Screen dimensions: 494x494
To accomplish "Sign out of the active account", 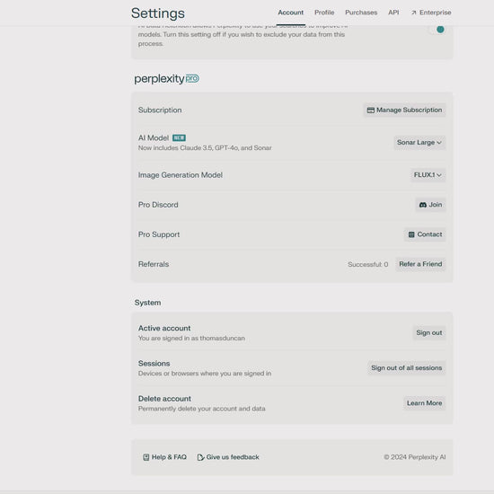I will [429, 332].
